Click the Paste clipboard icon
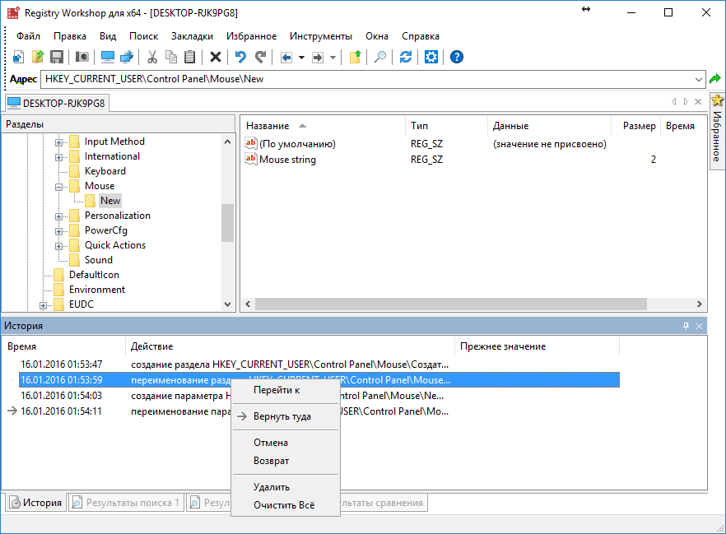 [x=189, y=57]
